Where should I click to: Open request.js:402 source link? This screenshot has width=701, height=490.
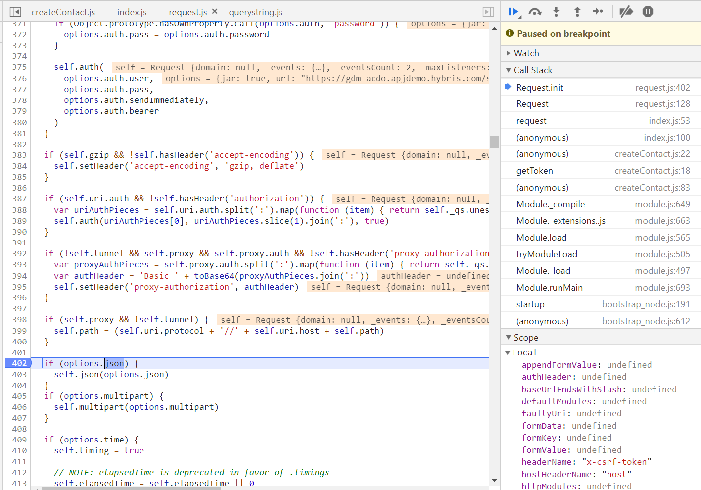[x=662, y=88]
